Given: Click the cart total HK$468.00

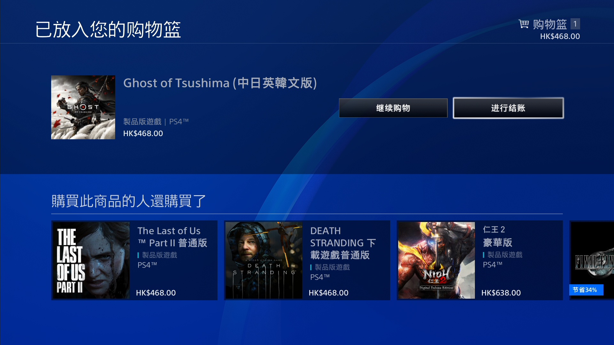Looking at the screenshot, I should coord(560,36).
